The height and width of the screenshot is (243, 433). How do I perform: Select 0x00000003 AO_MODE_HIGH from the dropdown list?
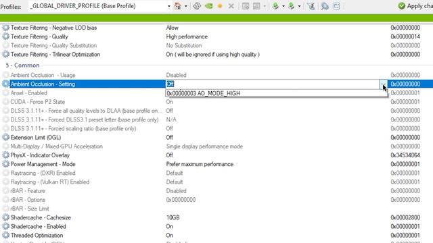276,93
